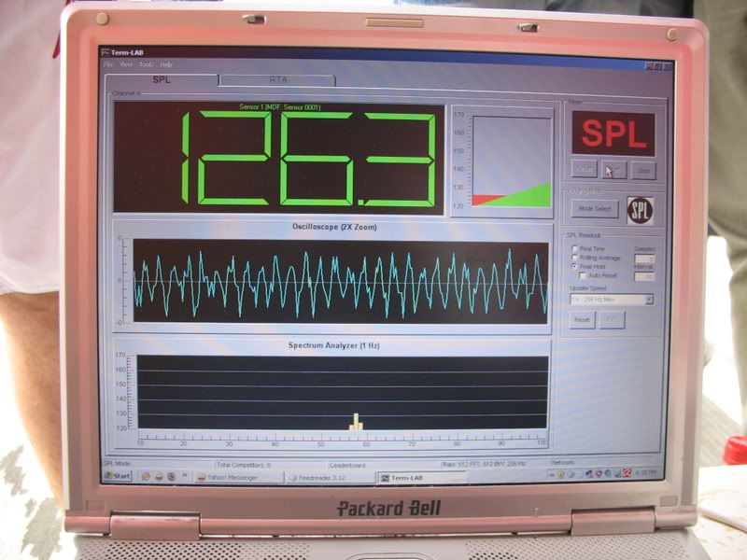Enable the Auto Reset checkbox

583,276
